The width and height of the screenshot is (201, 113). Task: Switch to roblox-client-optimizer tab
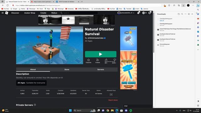42,2
